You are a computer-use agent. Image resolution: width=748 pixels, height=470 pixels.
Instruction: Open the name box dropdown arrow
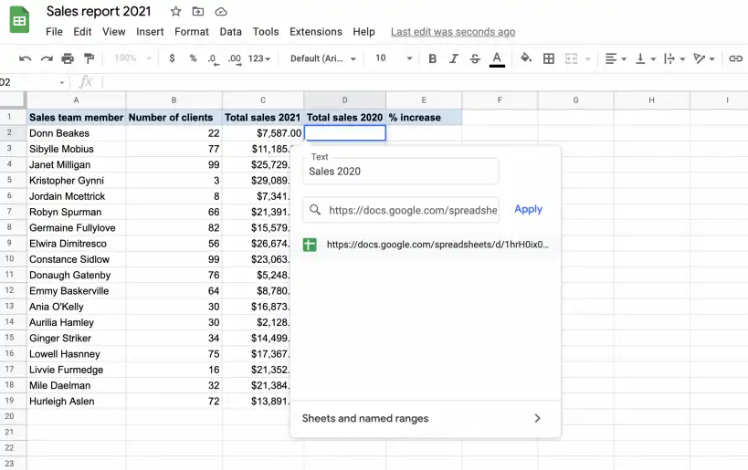[x=62, y=83]
